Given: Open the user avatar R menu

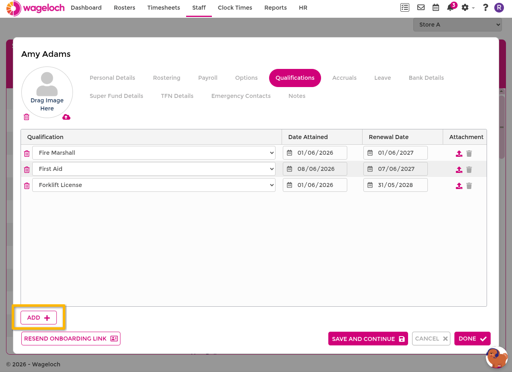Looking at the screenshot, I should coord(499,7).
